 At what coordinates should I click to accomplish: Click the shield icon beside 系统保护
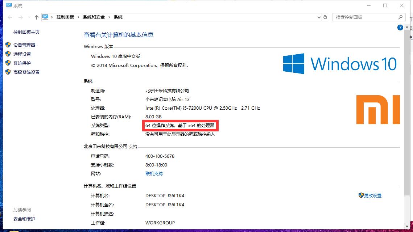click(x=8, y=63)
